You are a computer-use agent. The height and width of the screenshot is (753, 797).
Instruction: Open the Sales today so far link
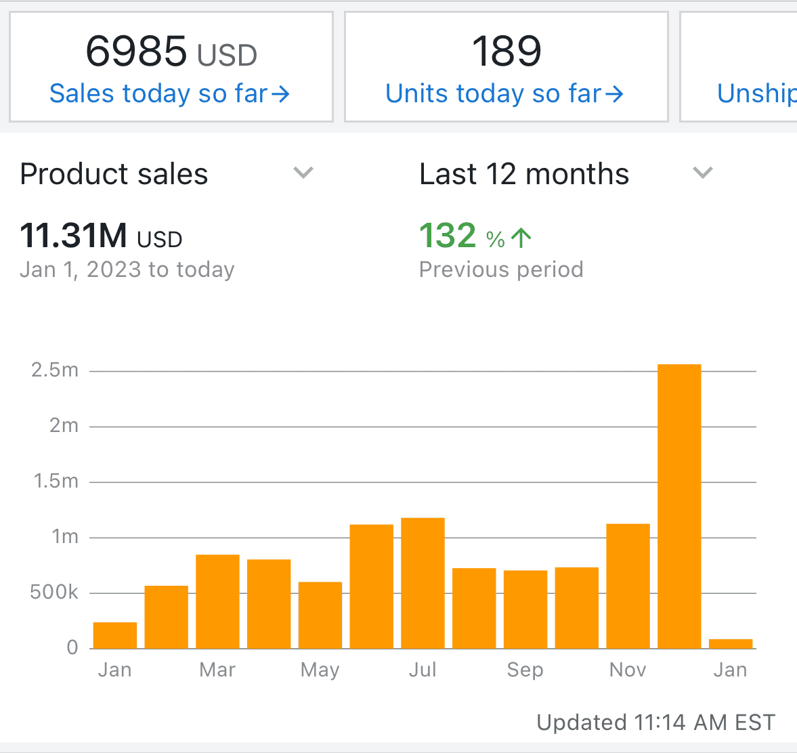tap(159, 93)
